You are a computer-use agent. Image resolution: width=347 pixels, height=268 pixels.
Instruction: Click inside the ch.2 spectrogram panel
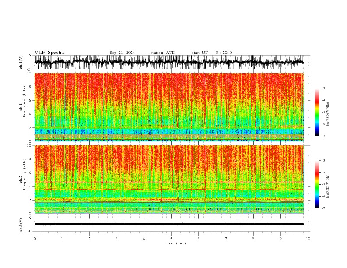tap(169, 180)
